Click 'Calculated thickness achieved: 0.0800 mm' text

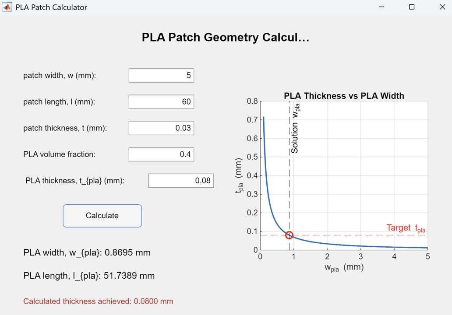[x=98, y=301]
